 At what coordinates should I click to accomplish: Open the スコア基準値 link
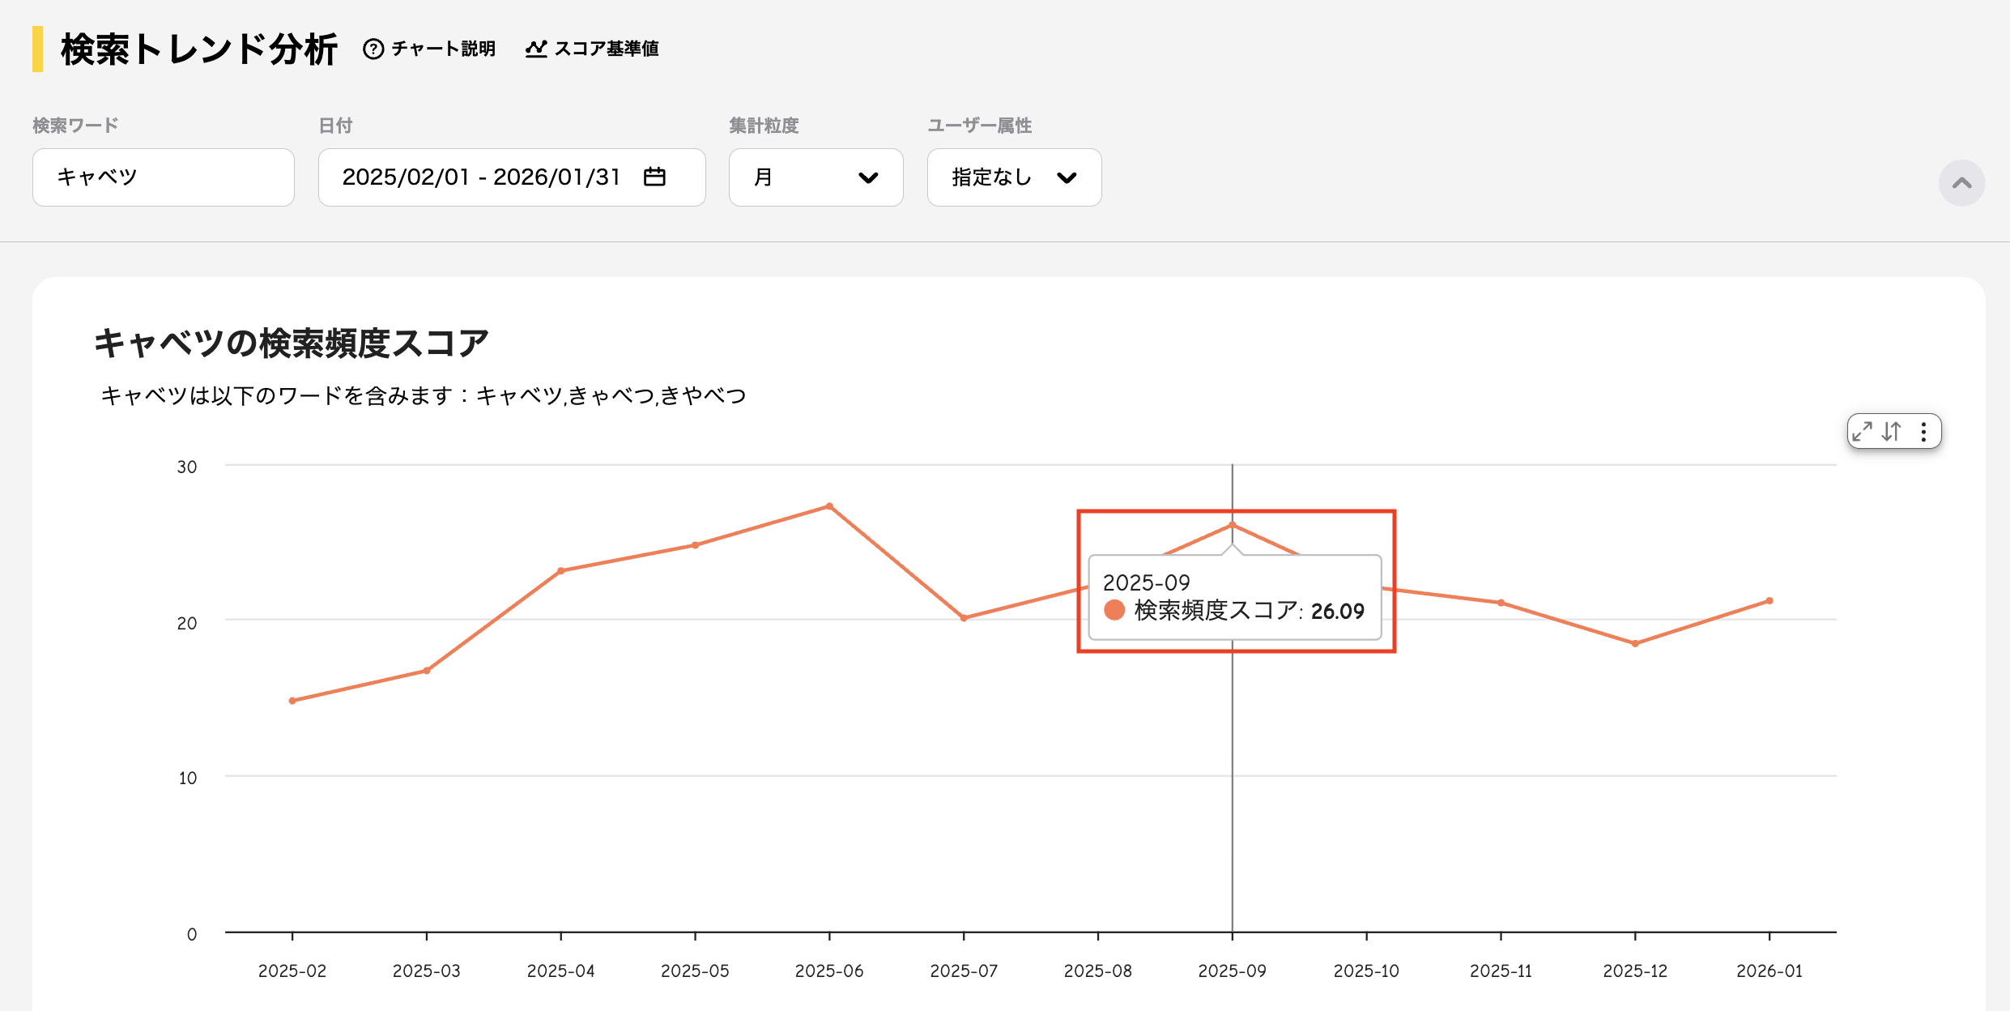pos(592,49)
